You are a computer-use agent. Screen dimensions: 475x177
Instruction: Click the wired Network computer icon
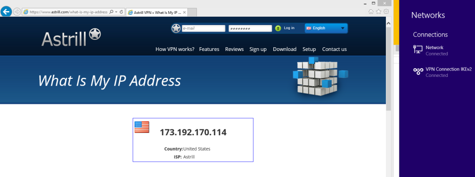pos(418,49)
